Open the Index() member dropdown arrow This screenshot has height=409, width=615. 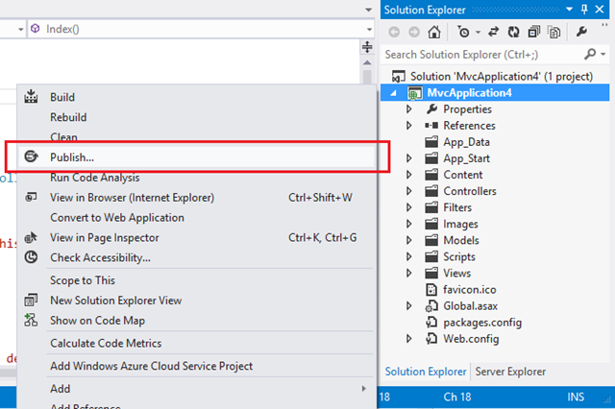pos(369,30)
